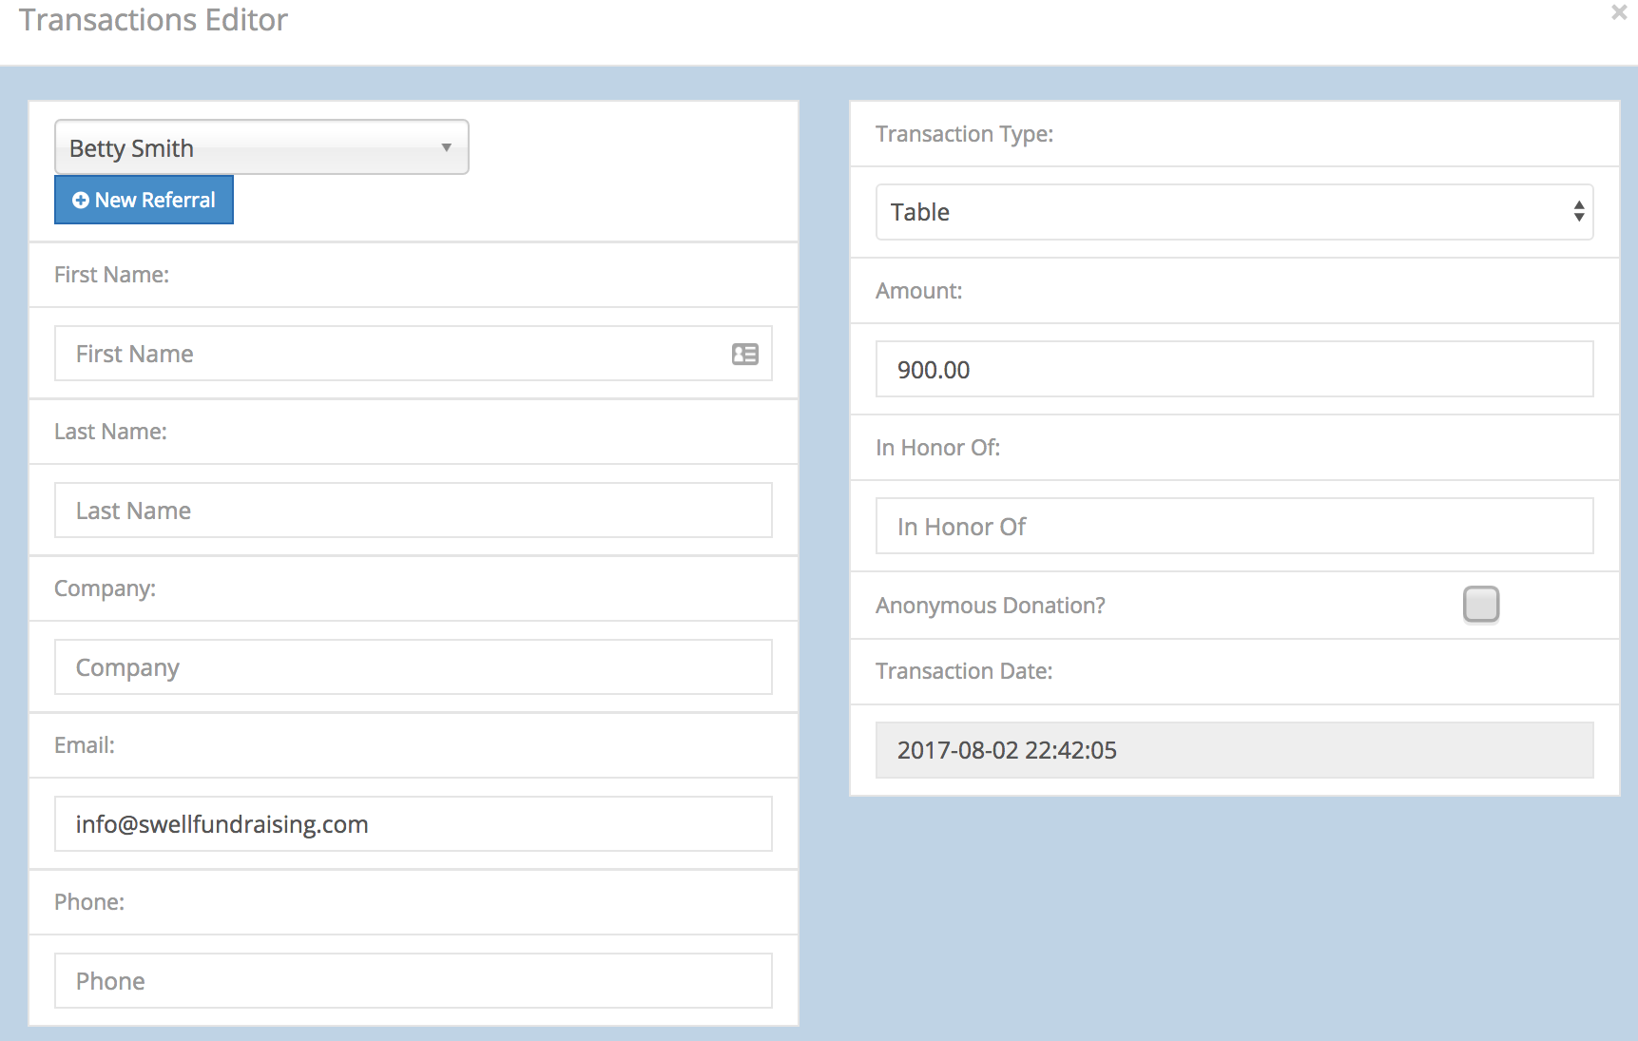Viewport: 1638px width, 1041px height.
Task: Expand the Transaction Type select showing Table
Action: pyautogui.click(x=1233, y=212)
